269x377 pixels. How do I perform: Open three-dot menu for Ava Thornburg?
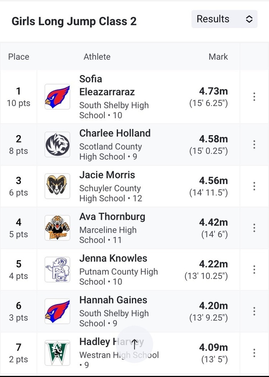[x=254, y=228]
